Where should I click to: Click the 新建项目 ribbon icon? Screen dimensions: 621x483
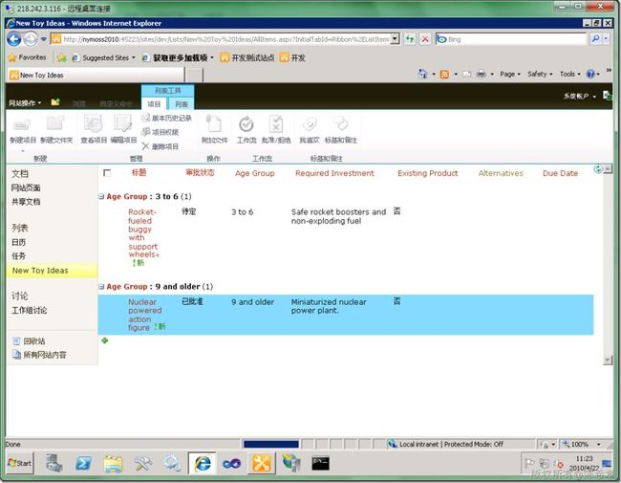(22, 125)
